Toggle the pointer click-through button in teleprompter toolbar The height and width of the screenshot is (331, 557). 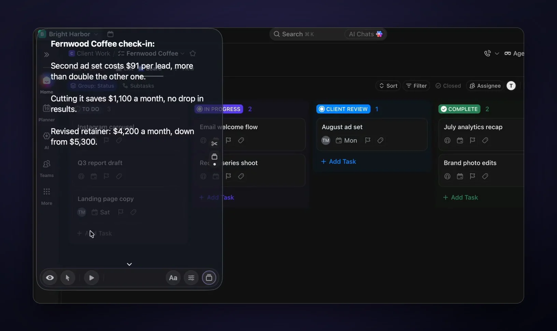click(68, 278)
